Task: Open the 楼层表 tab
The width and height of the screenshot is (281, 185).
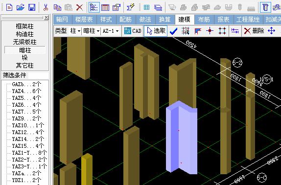Action: tap(84, 20)
